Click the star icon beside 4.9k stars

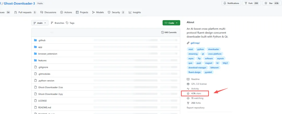(188, 93)
